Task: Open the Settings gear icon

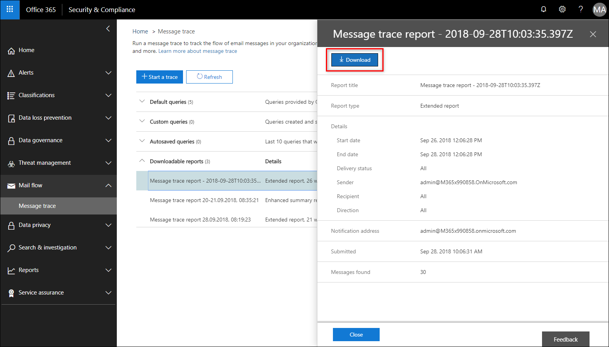Action: [x=562, y=9]
